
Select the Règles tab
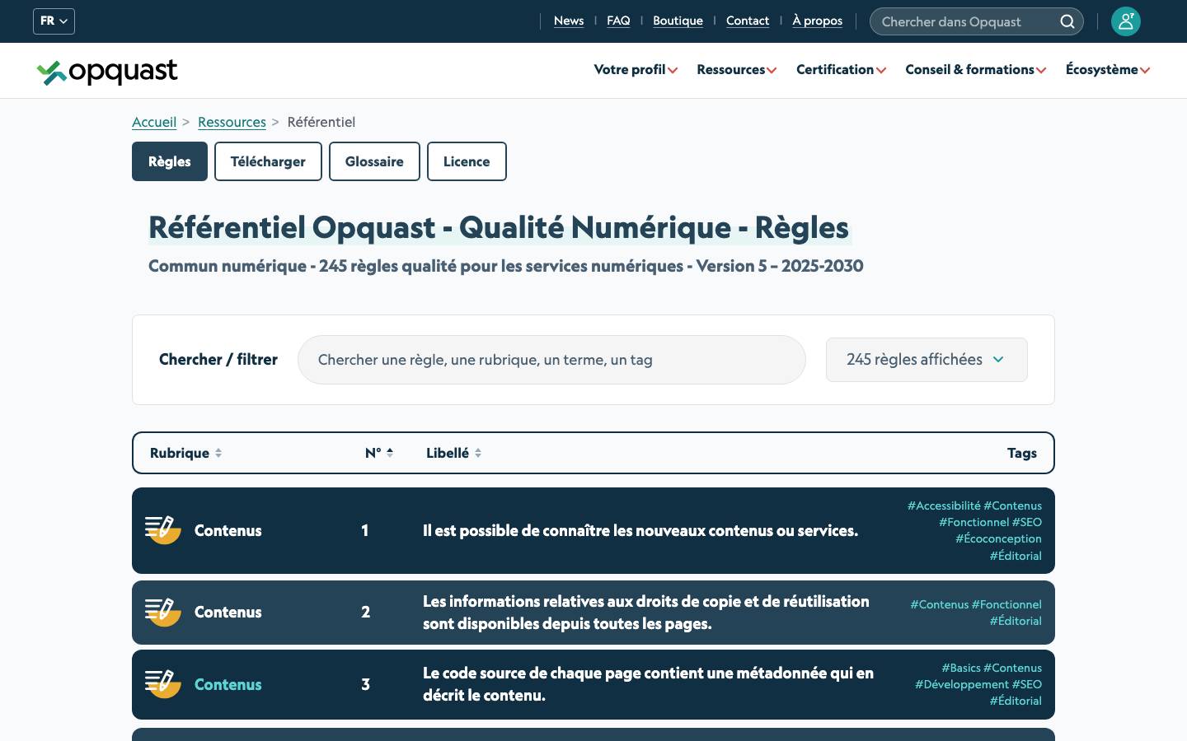click(170, 161)
